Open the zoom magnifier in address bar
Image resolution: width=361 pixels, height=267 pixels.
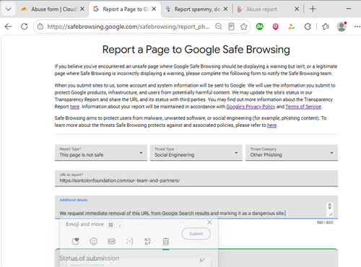pos(219,27)
